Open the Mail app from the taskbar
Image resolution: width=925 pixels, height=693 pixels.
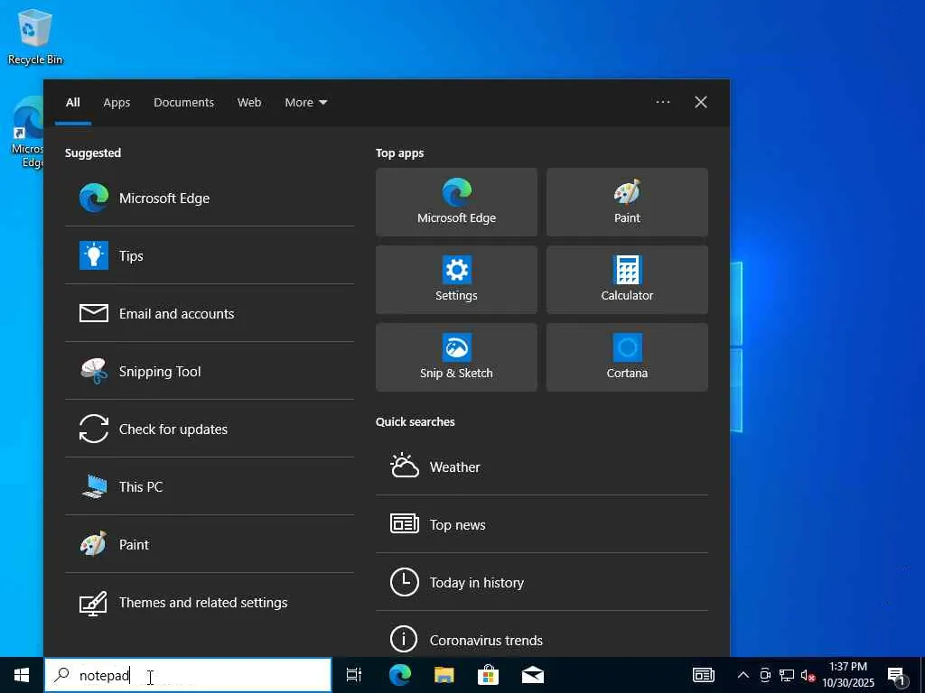[x=533, y=675]
